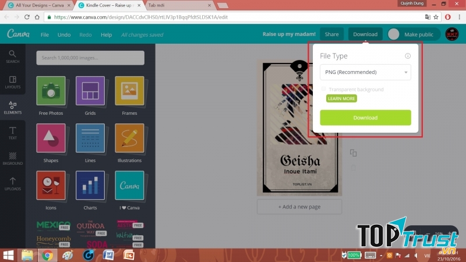Open the Lines element category
Screen dimensions: 466x262
coord(90,138)
